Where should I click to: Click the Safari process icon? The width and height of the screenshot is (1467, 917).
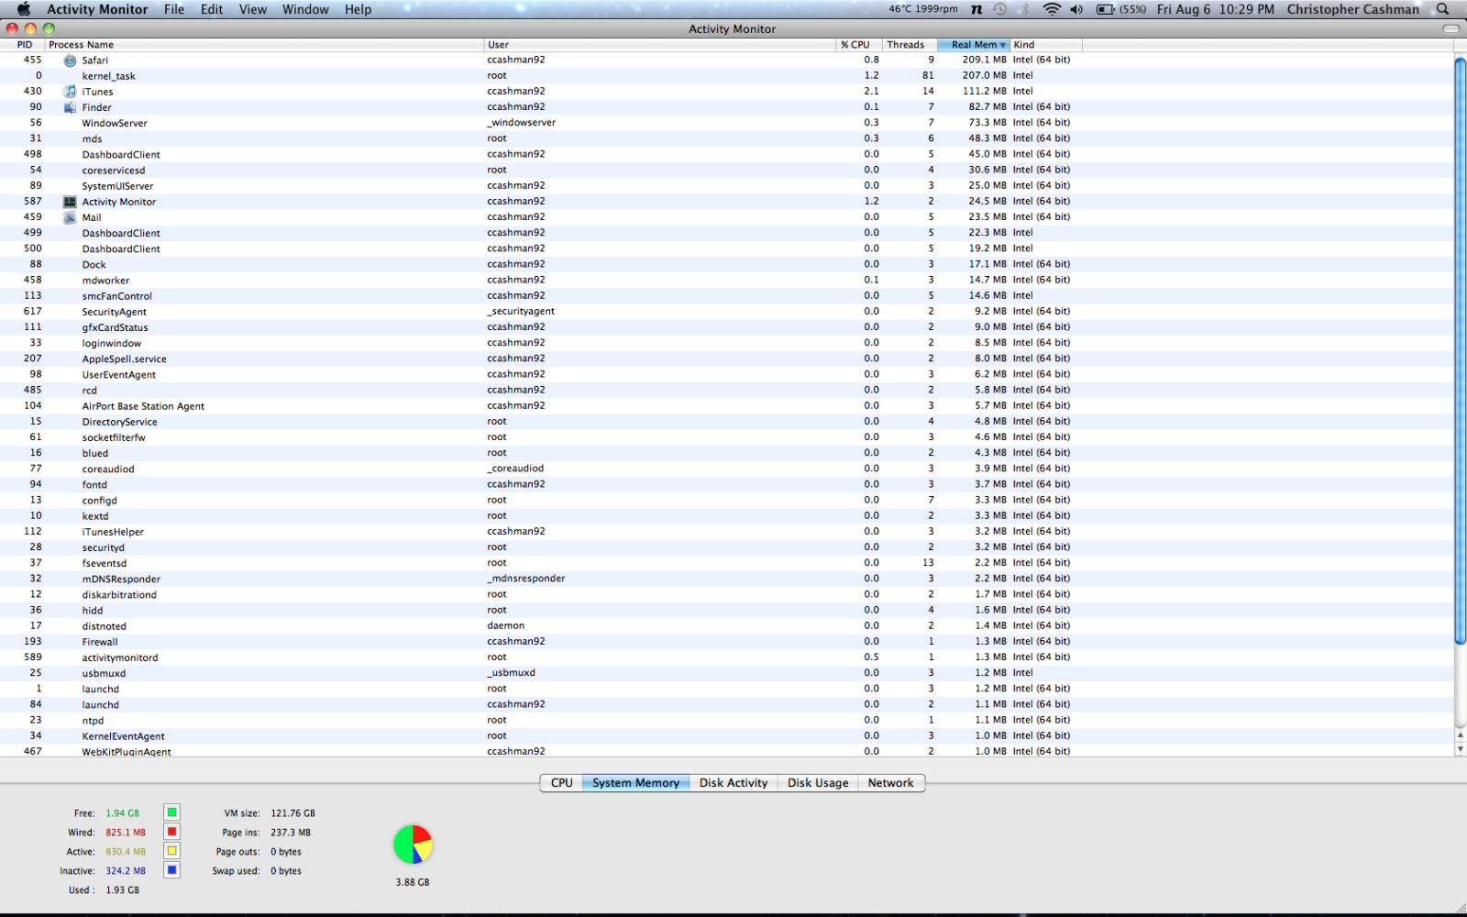(70, 61)
